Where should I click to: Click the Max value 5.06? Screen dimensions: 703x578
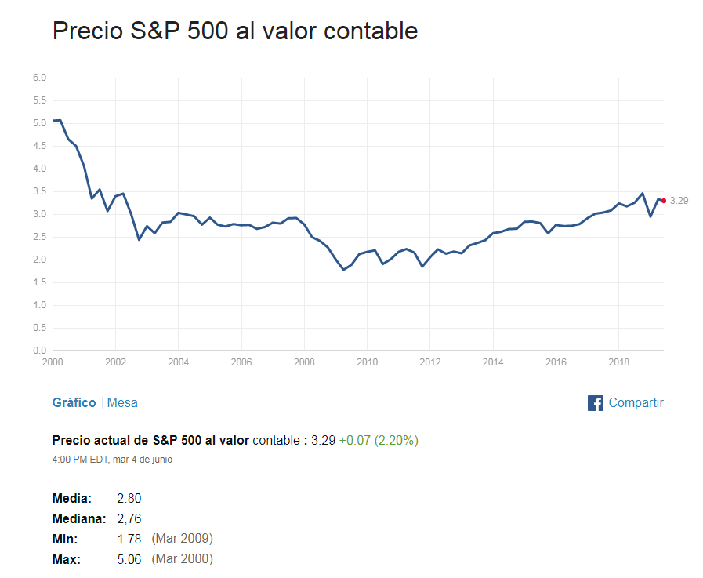129,559
